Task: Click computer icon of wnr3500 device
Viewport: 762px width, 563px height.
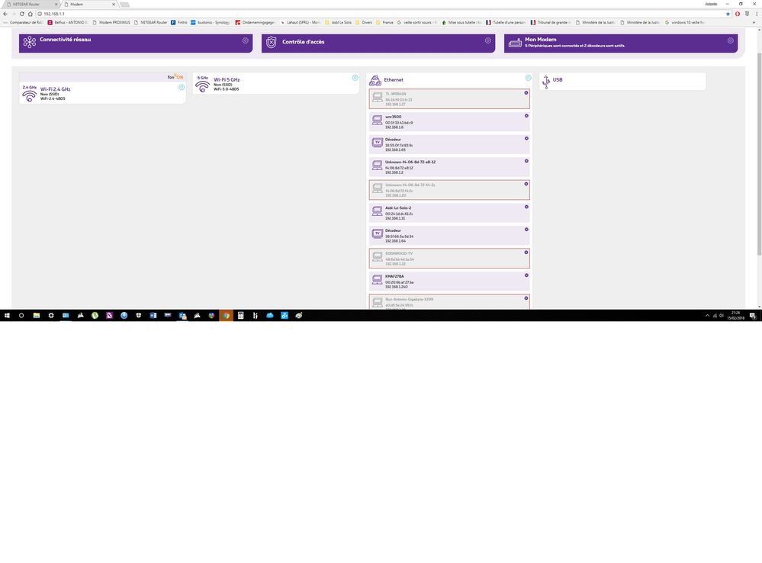Action: click(377, 120)
